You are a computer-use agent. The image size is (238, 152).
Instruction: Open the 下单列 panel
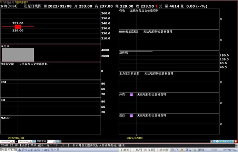pyautogui.click(x=137, y=150)
